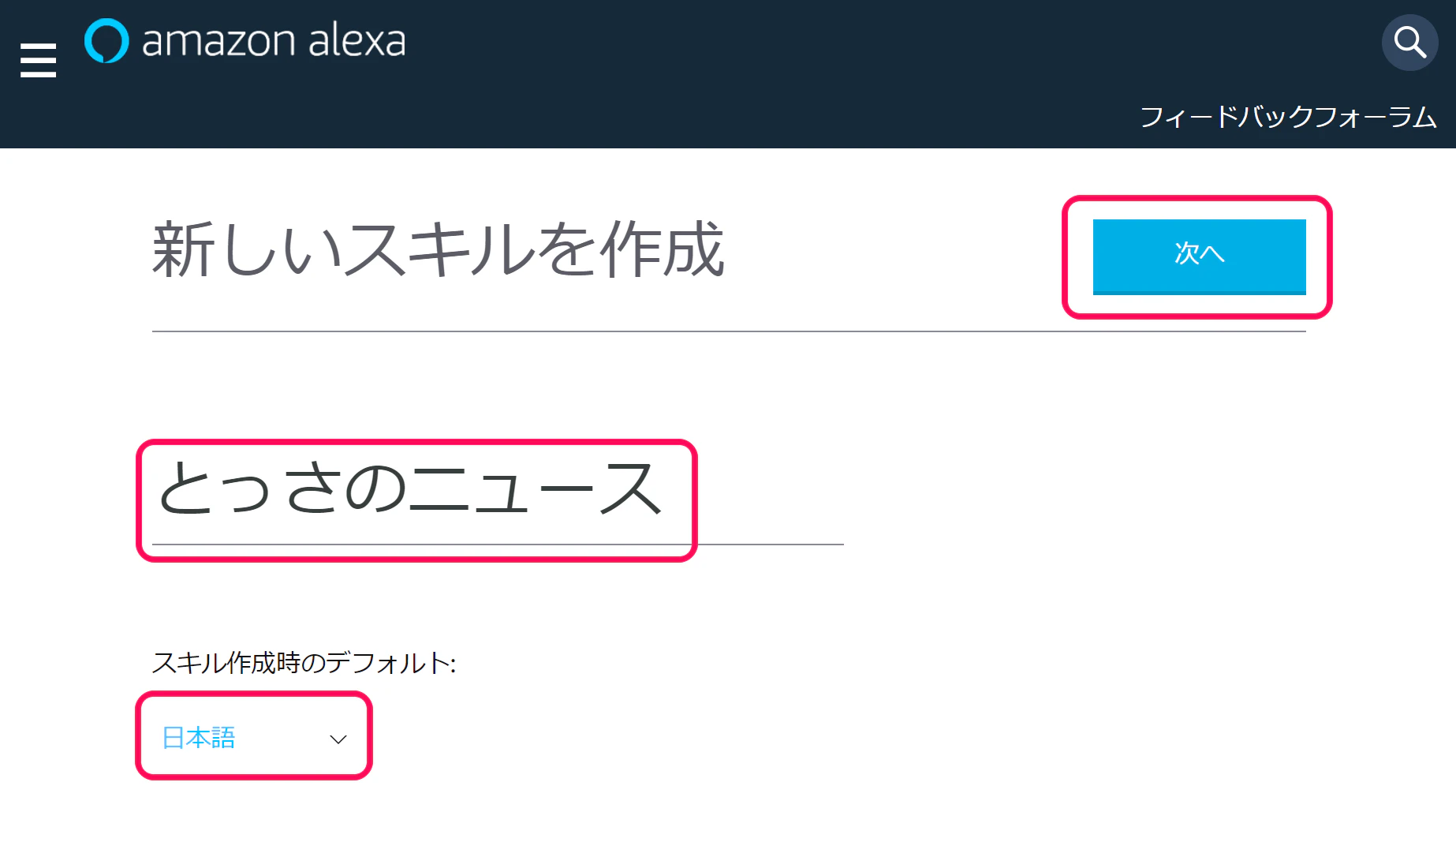Click the 新しい characters in the page heading
The image size is (1456, 857).
click(x=247, y=249)
